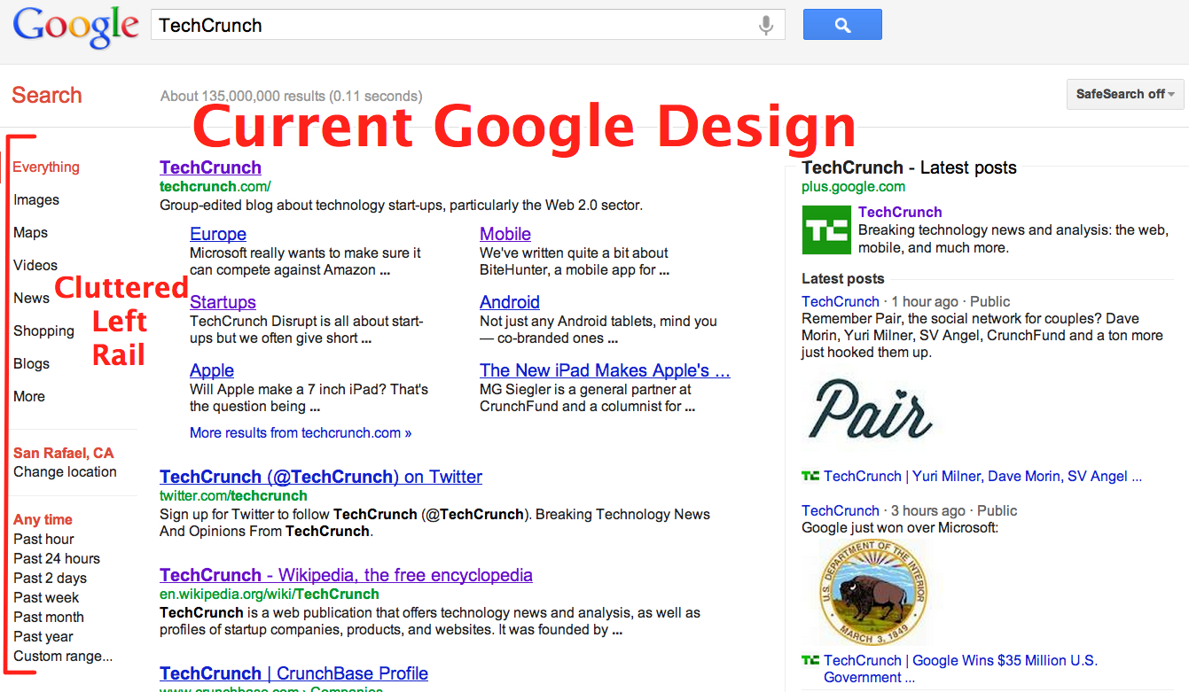This screenshot has width=1189, height=692.
Task: Open More results from techcrunch.com
Action: [301, 432]
